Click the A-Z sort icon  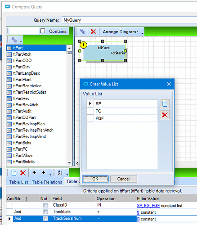tap(60, 173)
